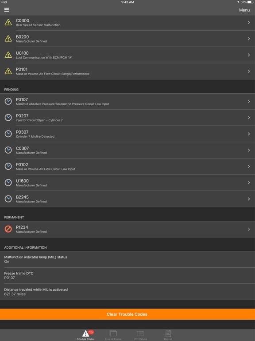This screenshot has width=255, height=341.
Task: Open the hamburger side menu
Action: click(7, 10)
